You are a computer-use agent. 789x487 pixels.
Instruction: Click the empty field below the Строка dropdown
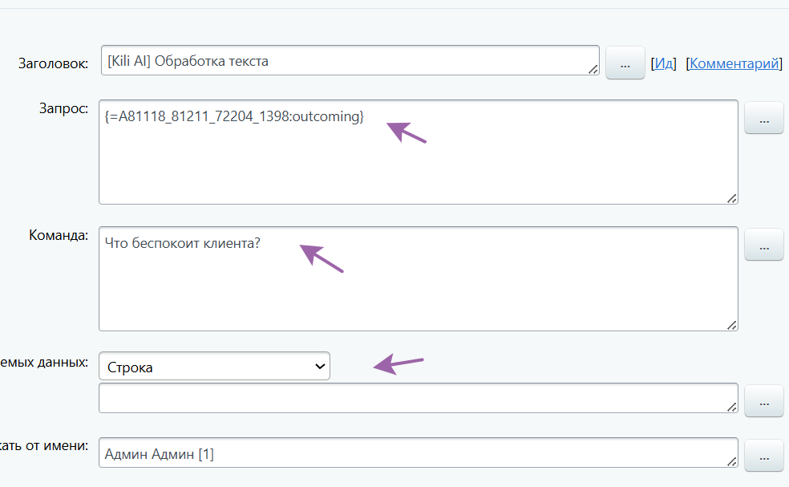417,398
